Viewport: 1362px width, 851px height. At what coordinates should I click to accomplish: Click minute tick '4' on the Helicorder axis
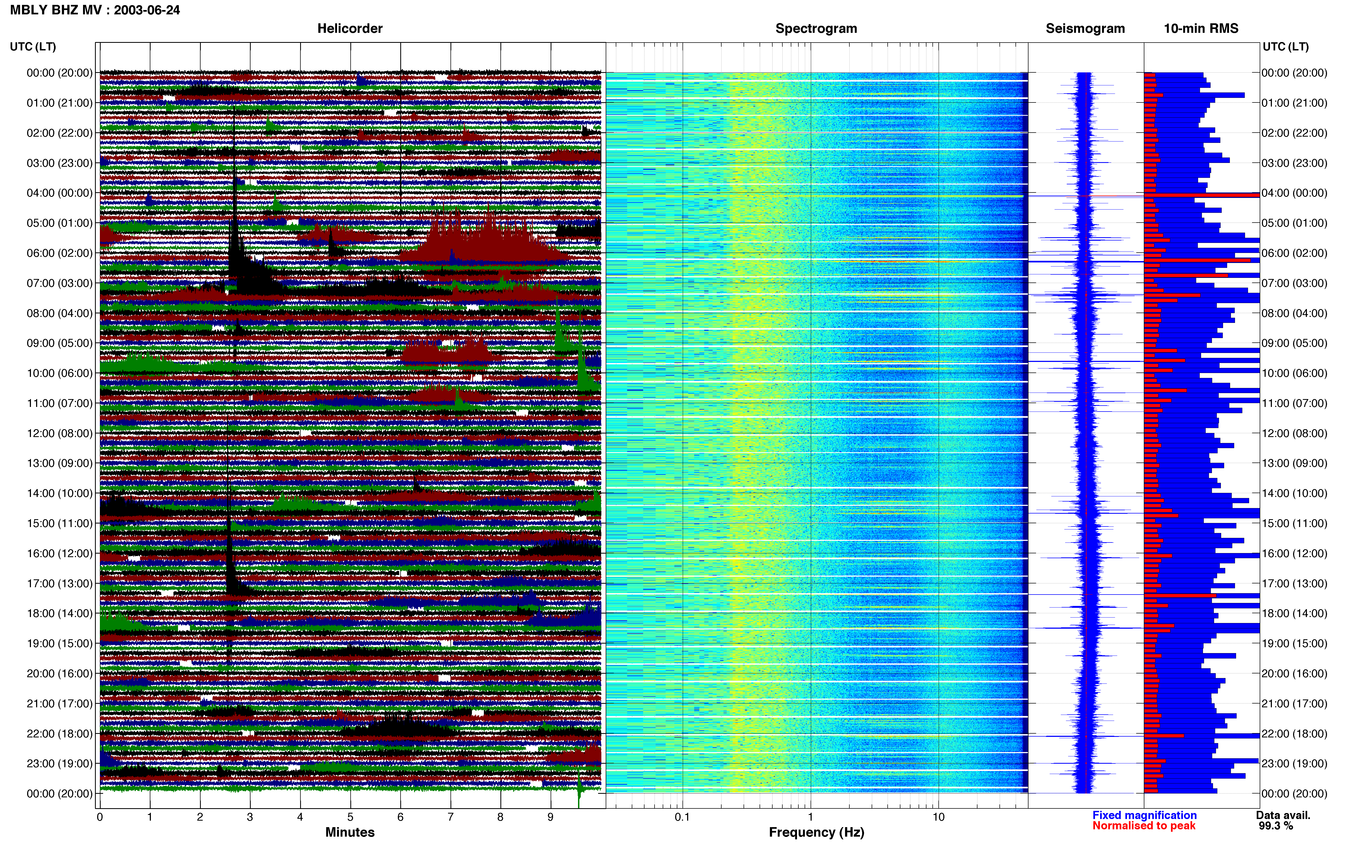300,817
